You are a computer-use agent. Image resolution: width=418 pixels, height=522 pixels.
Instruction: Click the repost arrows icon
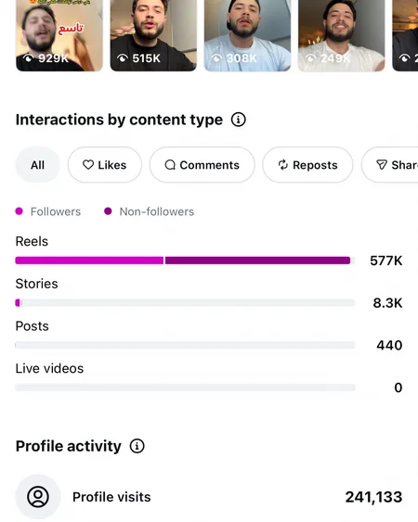pyautogui.click(x=283, y=165)
